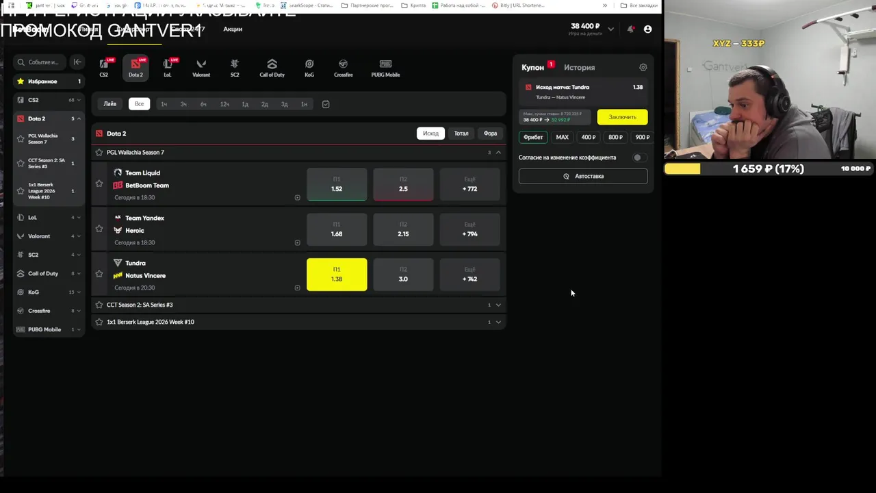Toggle the calendar checkbox after time filters
The width and height of the screenshot is (876, 493).
tap(326, 104)
